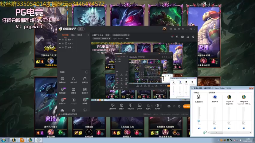Viewport: 255px width, 143px height.
Task: Open the 房管助手 tool icon
Action: tap(74, 80)
